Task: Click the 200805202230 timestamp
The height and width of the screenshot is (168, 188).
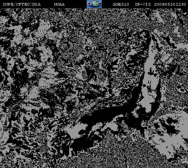Action: pyautogui.click(x=170, y=5)
